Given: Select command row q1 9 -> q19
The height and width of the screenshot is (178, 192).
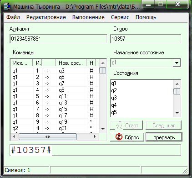Looking at the screenshot, I should point(55,122).
